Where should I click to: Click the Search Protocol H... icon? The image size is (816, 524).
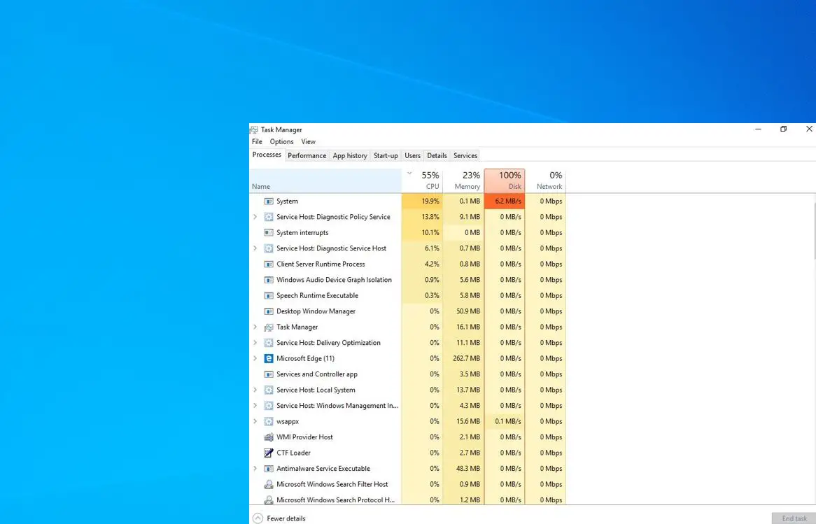coord(269,500)
